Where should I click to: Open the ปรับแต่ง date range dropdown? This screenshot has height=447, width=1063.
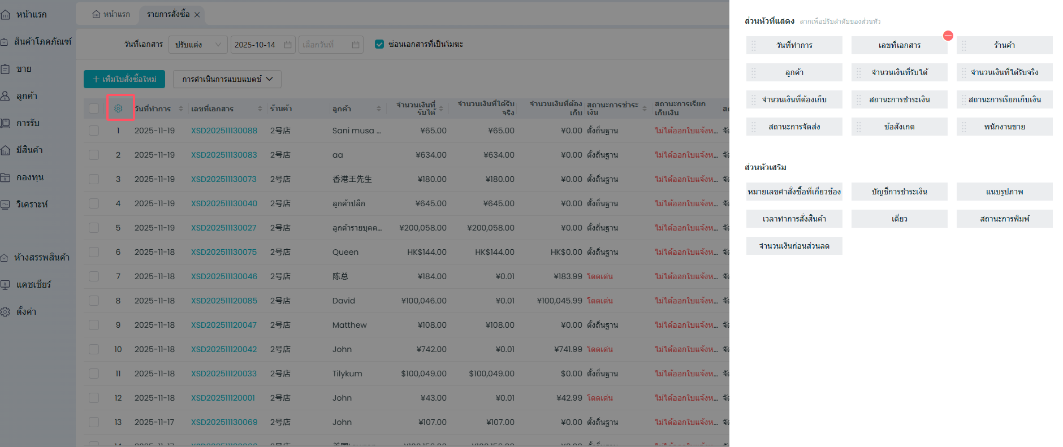(x=198, y=45)
